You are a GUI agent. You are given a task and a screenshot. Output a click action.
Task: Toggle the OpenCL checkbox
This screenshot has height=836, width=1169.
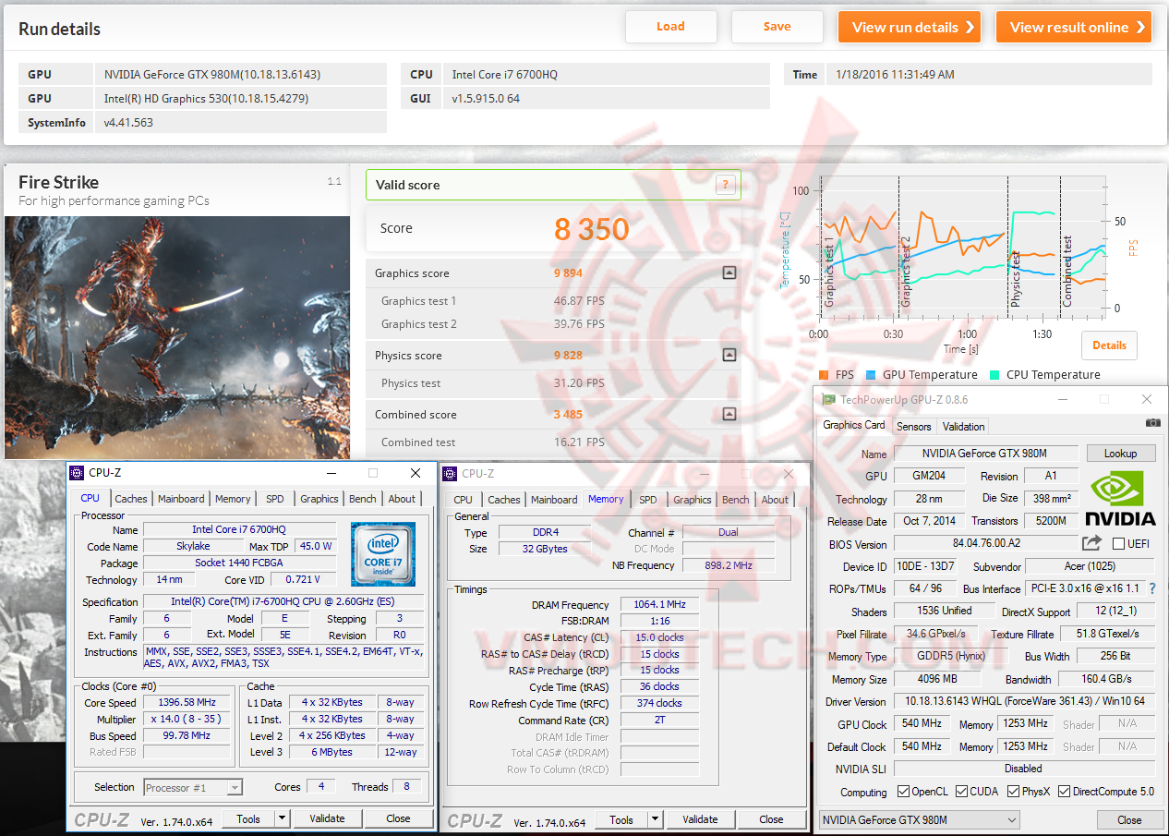point(904,792)
